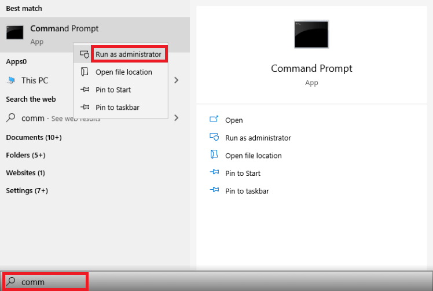Screen dimensions: 433x291
Task: Show the Settings (7+) results
Action: point(27,190)
